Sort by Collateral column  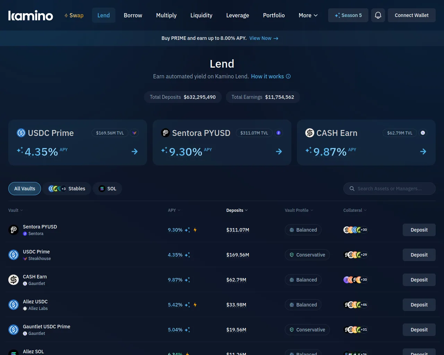pyautogui.click(x=355, y=210)
